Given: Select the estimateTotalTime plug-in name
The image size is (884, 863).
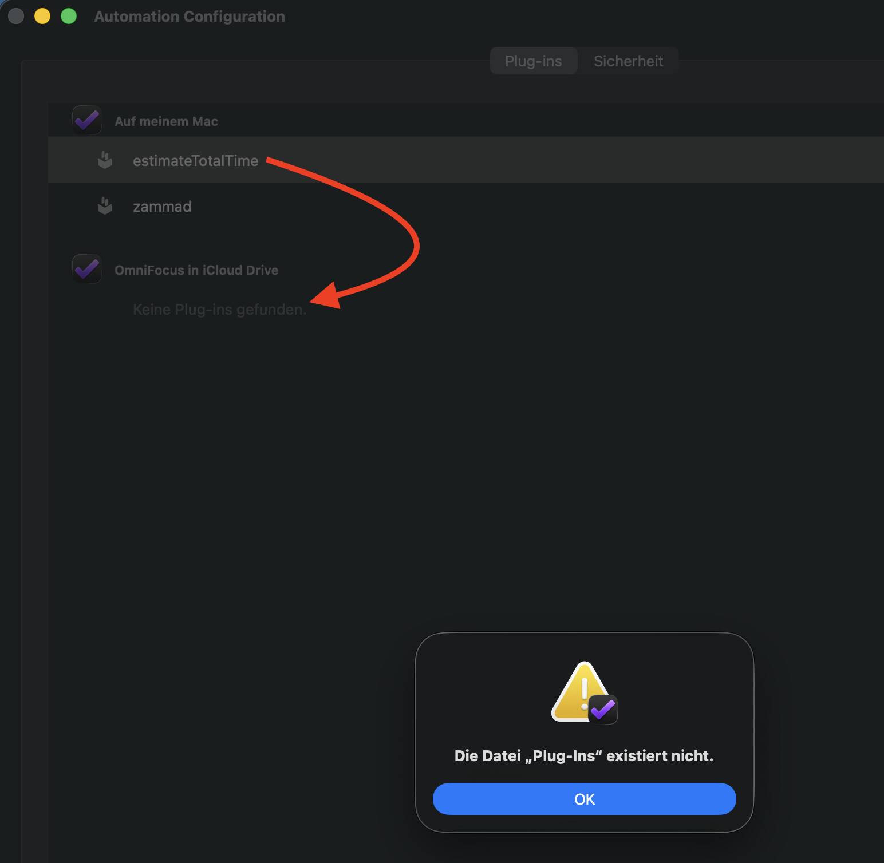Looking at the screenshot, I should point(195,161).
